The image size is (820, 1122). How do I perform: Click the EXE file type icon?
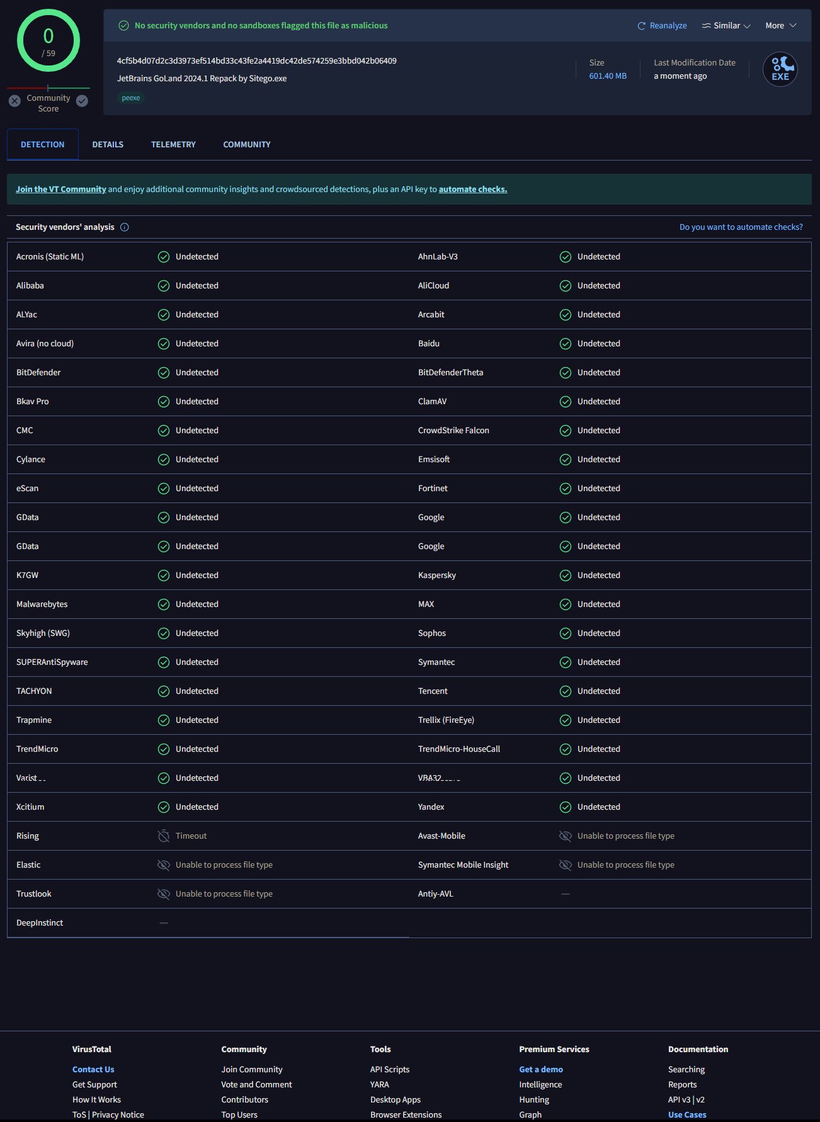pyautogui.click(x=780, y=69)
